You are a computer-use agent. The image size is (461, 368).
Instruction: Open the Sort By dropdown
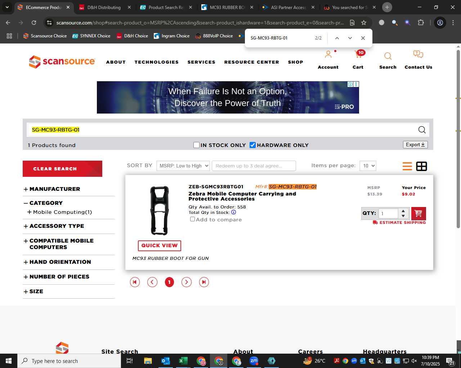pos(183,166)
